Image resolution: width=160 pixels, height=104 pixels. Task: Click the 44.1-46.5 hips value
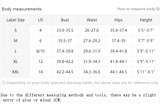tap(118, 72)
